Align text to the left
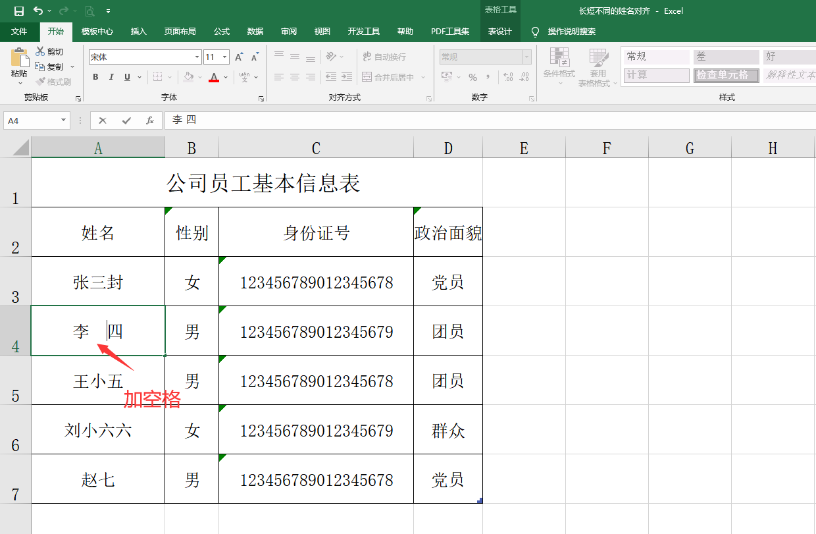 point(279,77)
